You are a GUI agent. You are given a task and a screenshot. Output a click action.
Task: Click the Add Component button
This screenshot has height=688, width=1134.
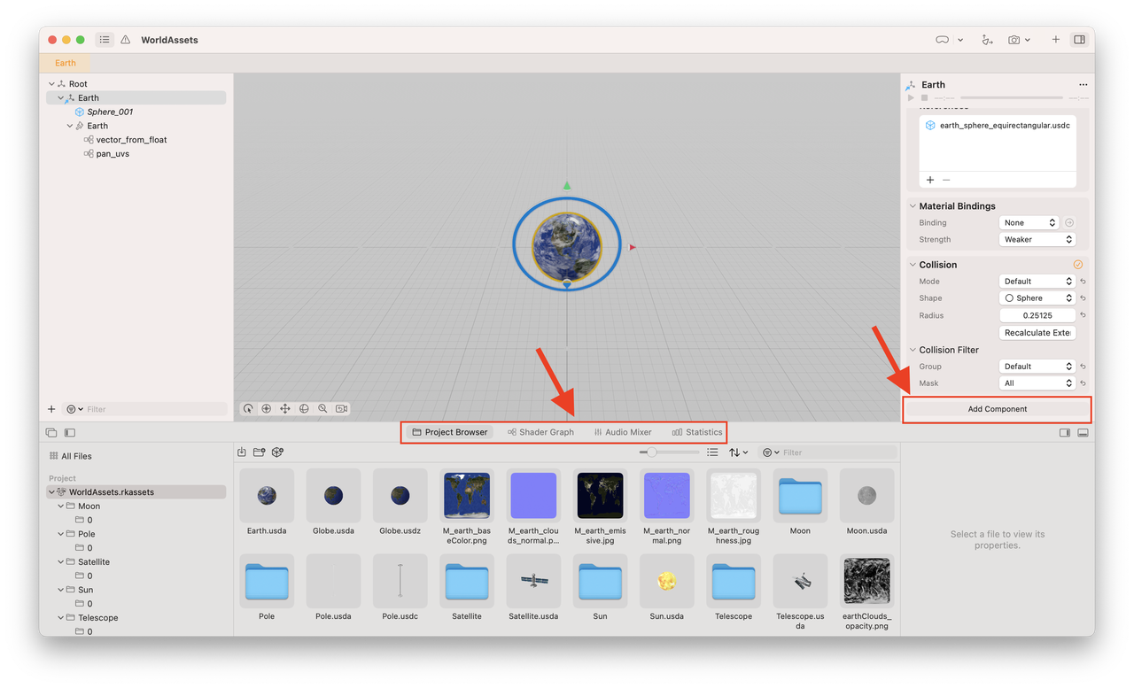click(x=998, y=409)
